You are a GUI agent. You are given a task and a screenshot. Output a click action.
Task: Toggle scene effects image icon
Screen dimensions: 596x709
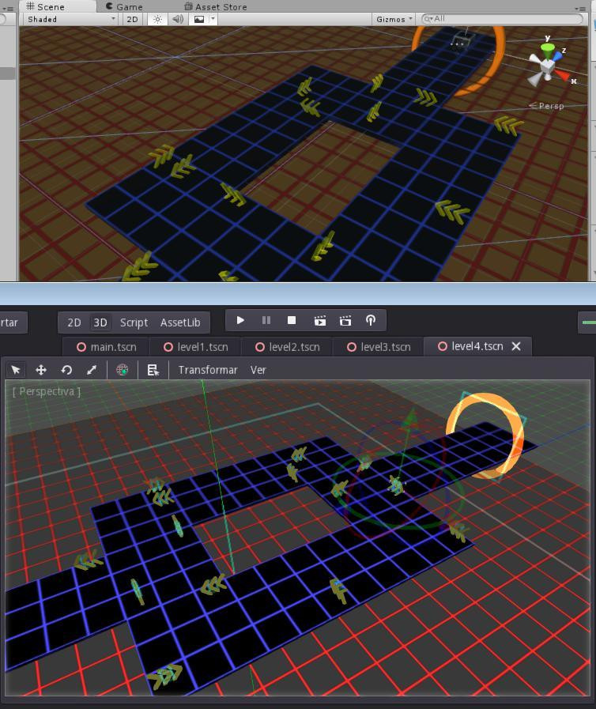pos(199,19)
